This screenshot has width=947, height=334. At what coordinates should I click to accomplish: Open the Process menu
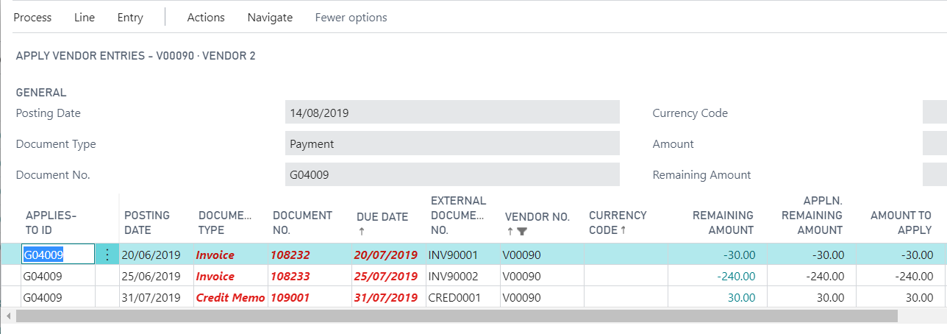coord(32,18)
